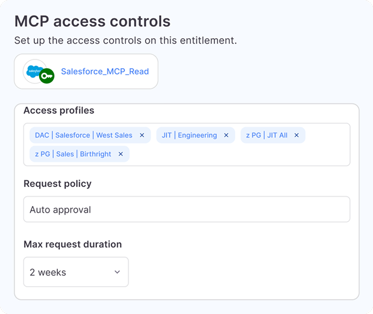This screenshot has width=373, height=314.
Task: Select the z PG | Sales | Birthright chip label
Action: click(x=73, y=154)
